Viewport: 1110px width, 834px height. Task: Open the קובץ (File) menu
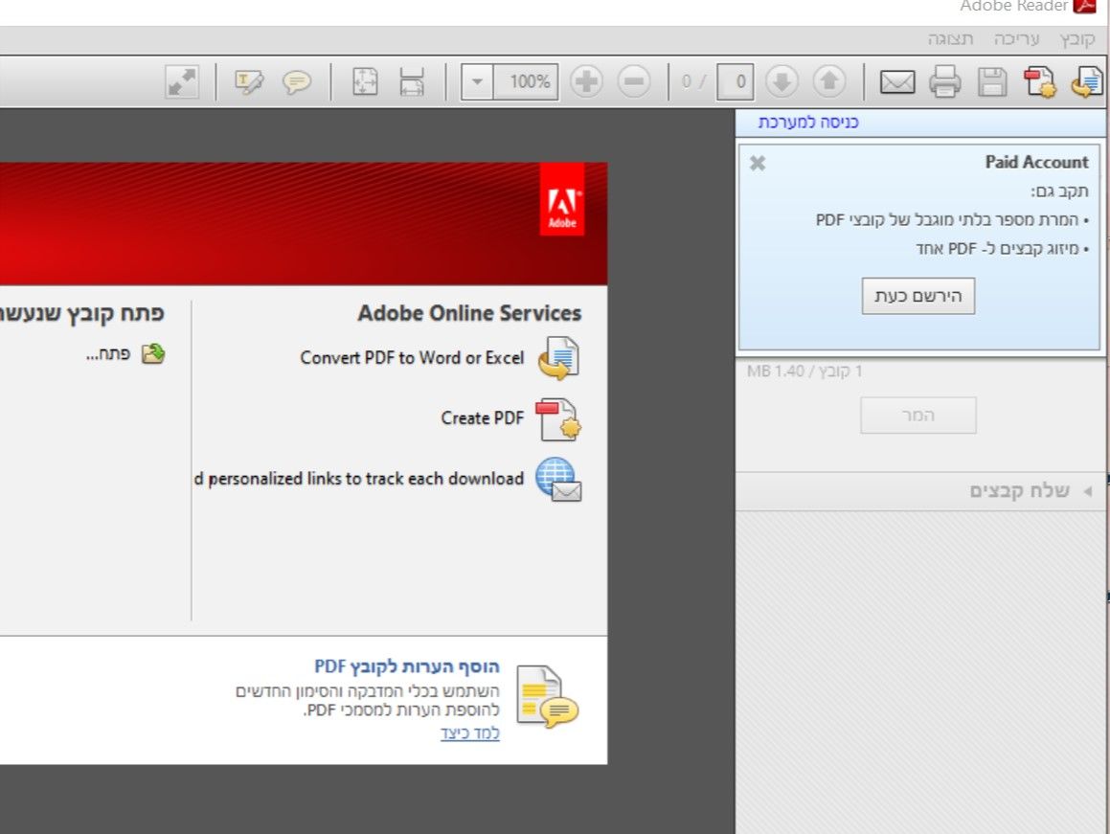pos(1076,39)
